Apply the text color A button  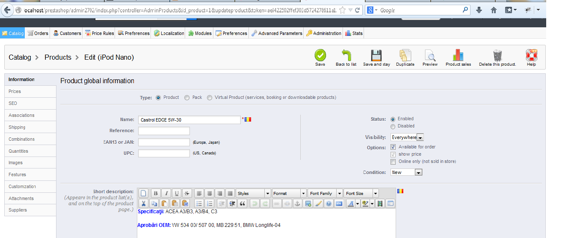(x=351, y=203)
